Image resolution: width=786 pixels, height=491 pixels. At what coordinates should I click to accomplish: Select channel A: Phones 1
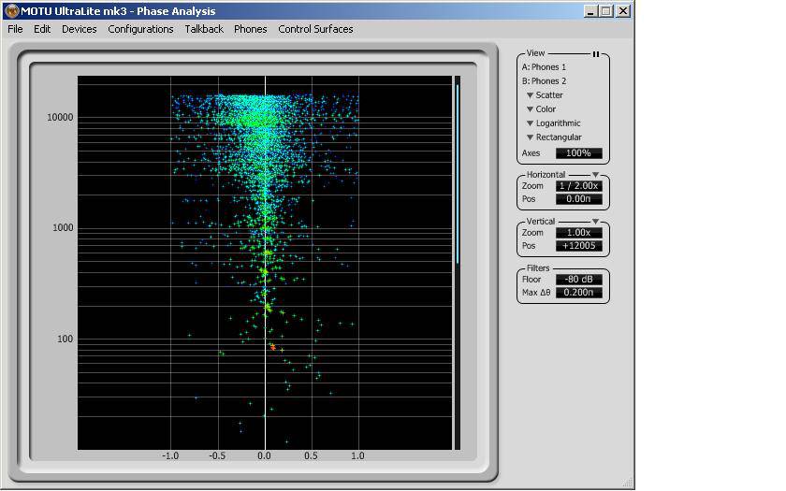[544, 67]
